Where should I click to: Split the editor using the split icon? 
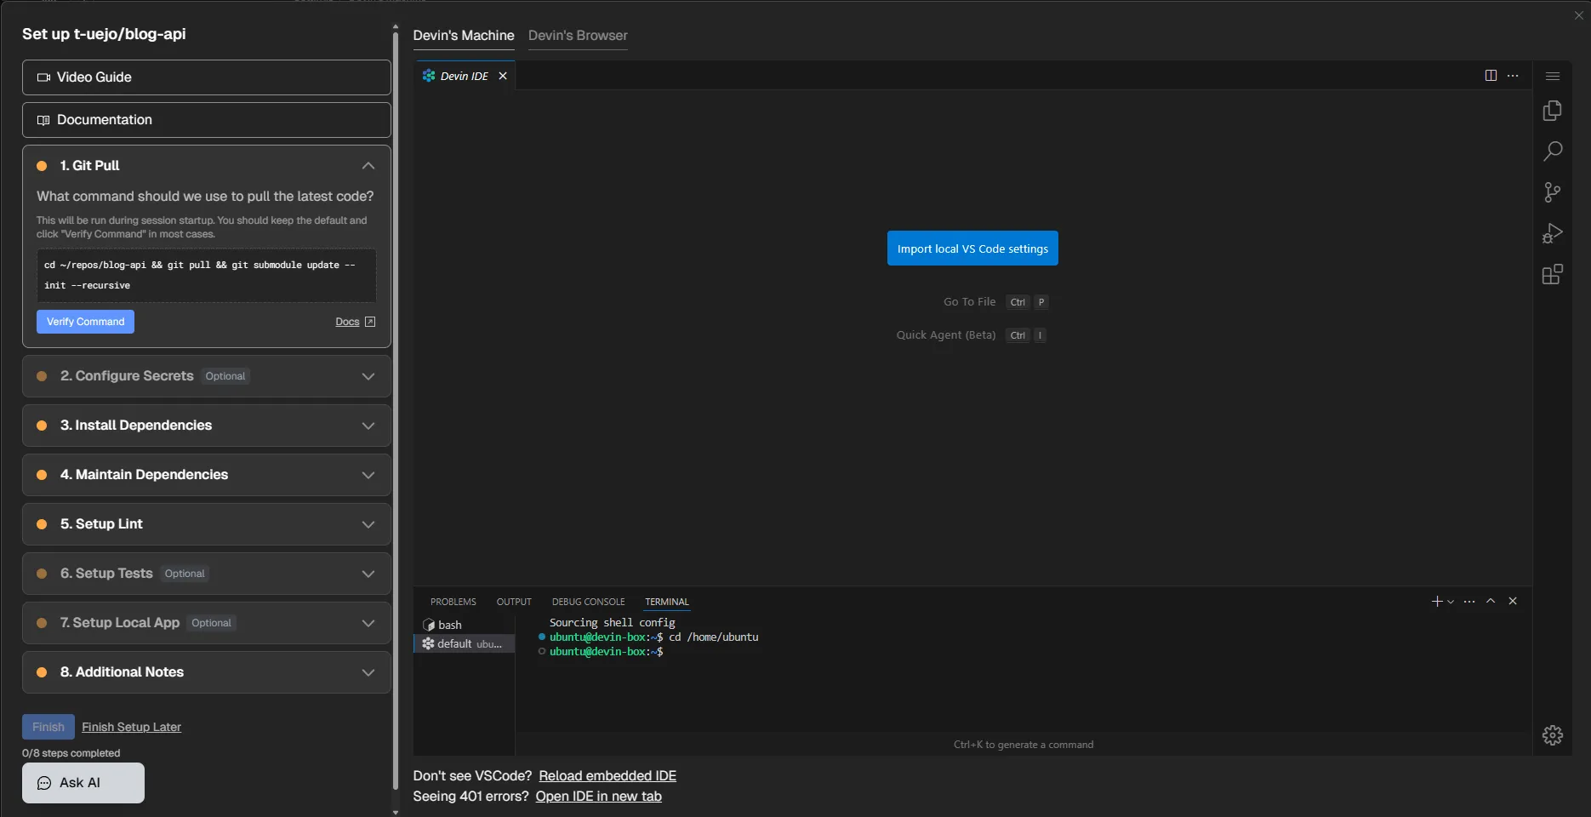pos(1491,75)
